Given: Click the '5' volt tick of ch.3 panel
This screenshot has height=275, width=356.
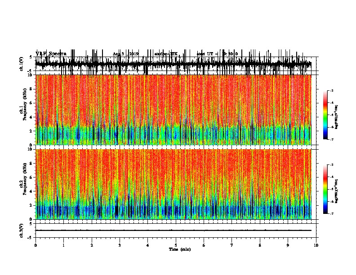Looking at the screenshot, I should (31, 224).
